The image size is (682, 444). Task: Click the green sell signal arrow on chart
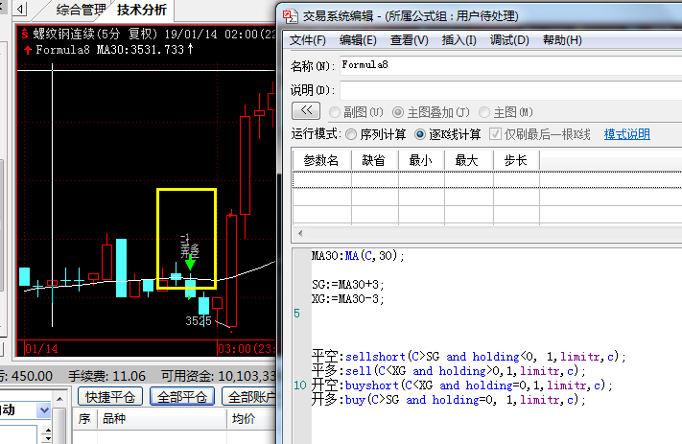[190, 263]
